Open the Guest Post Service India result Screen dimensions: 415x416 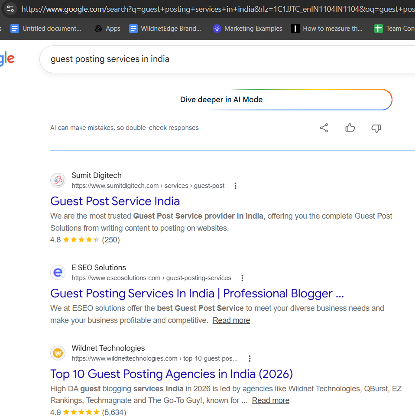pyautogui.click(x=115, y=201)
